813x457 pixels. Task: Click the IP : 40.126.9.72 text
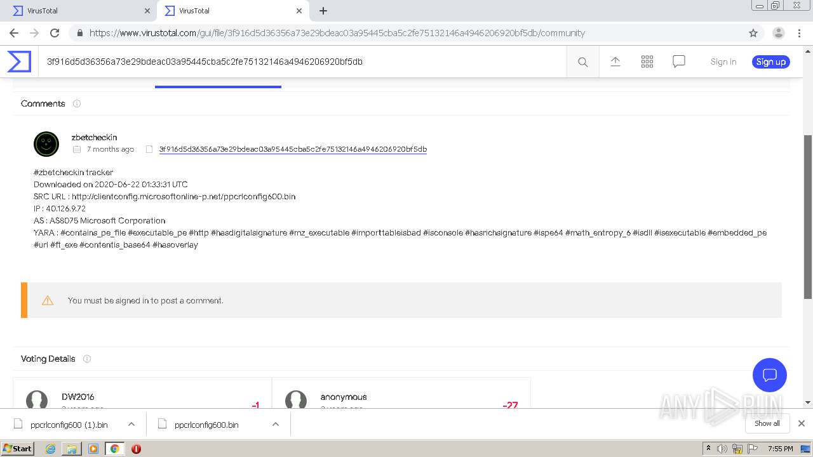pos(60,208)
